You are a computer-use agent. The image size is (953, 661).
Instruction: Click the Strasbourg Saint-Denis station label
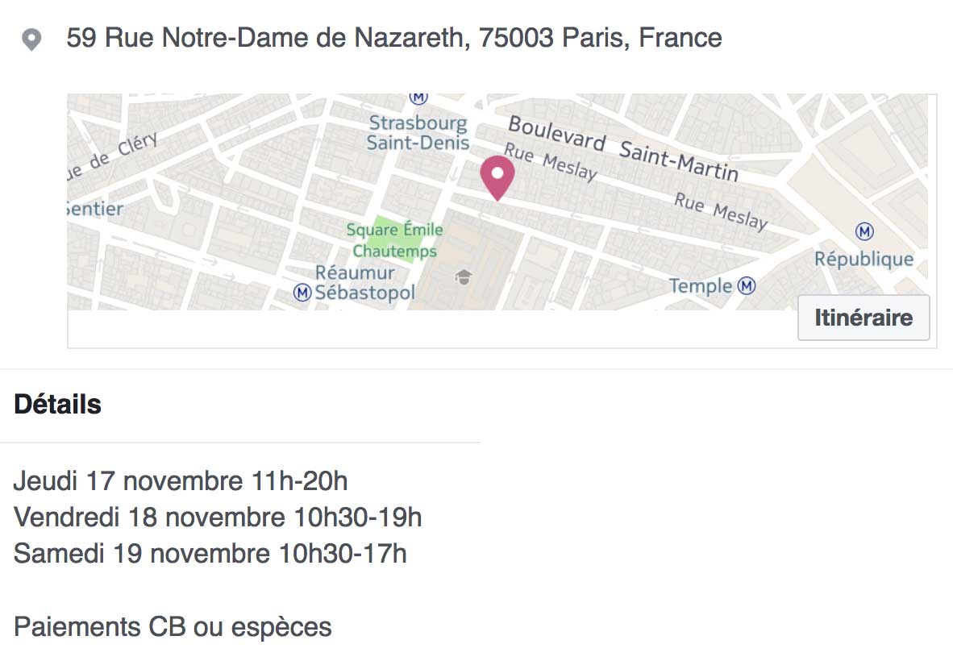click(x=418, y=132)
